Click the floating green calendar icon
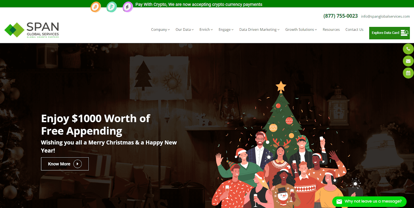414x208 pixels. click(408, 73)
